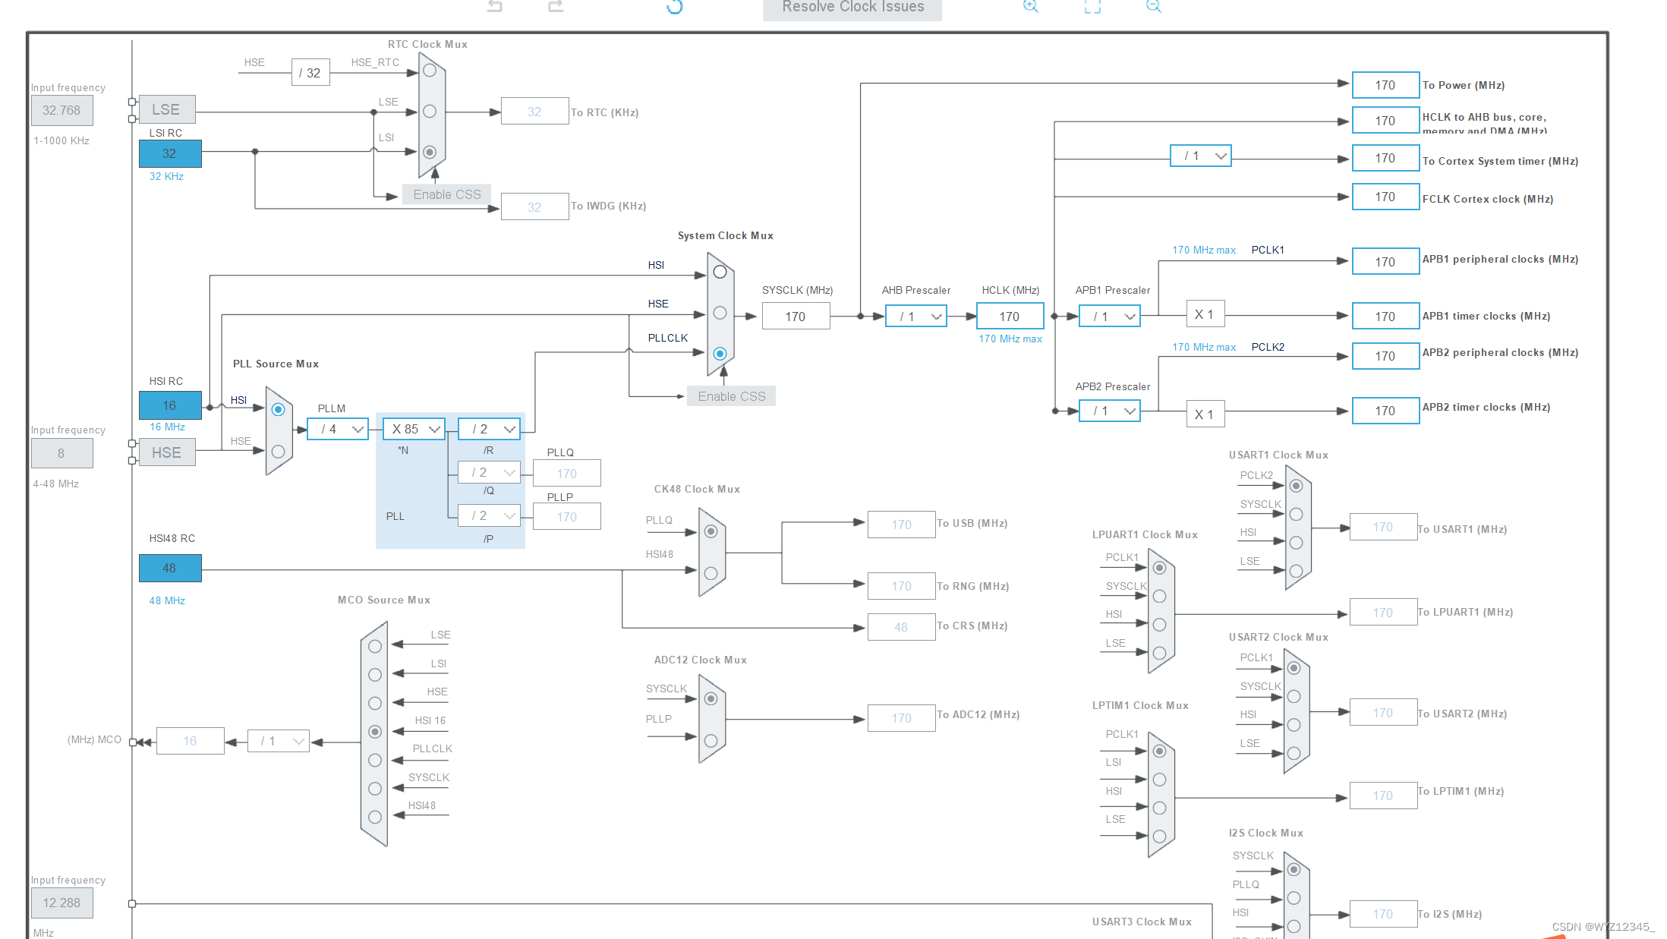Click the blue HSI RC 16 block
This screenshot has width=1667, height=939.
[x=170, y=405]
